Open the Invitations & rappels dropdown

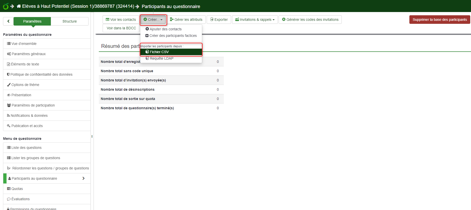pyautogui.click(x=255, y=20)
